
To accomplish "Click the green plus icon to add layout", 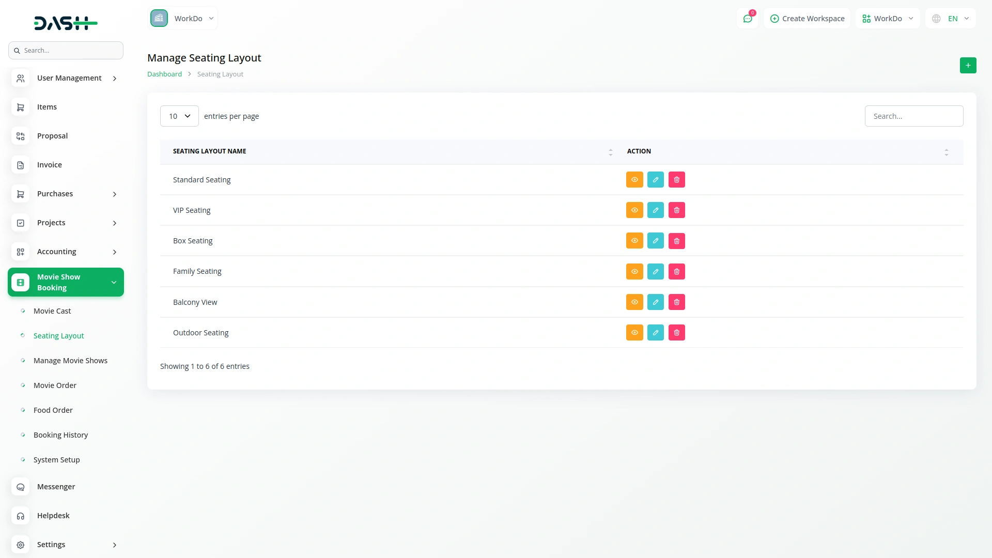I will click(x=968, y=65).
